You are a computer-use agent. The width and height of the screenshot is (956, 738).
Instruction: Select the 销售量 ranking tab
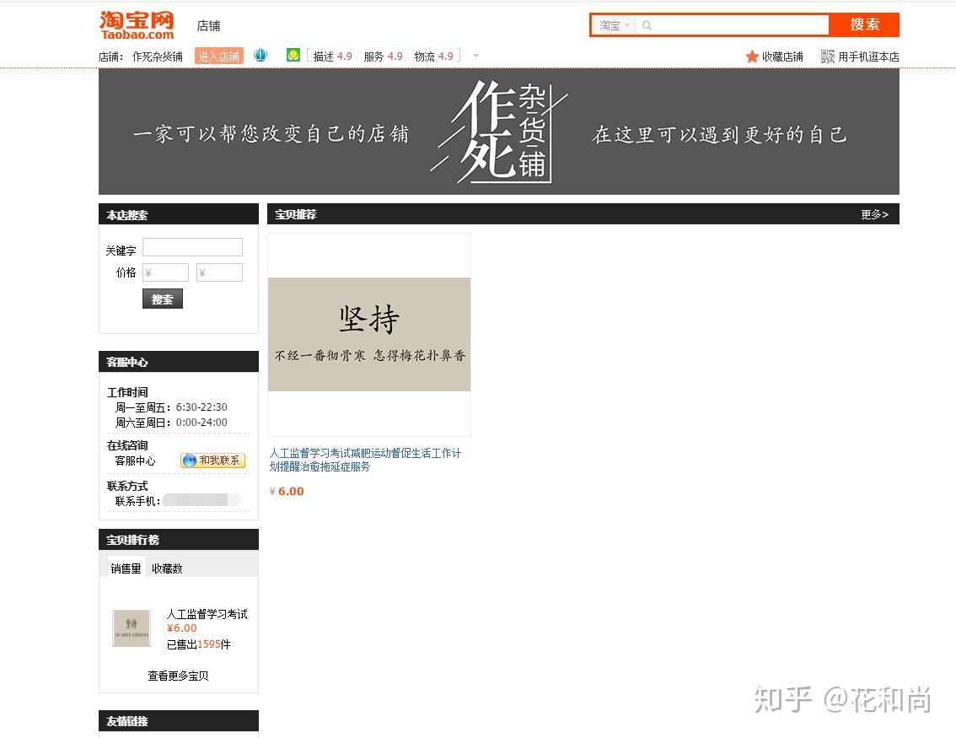(x=126, y=568)
